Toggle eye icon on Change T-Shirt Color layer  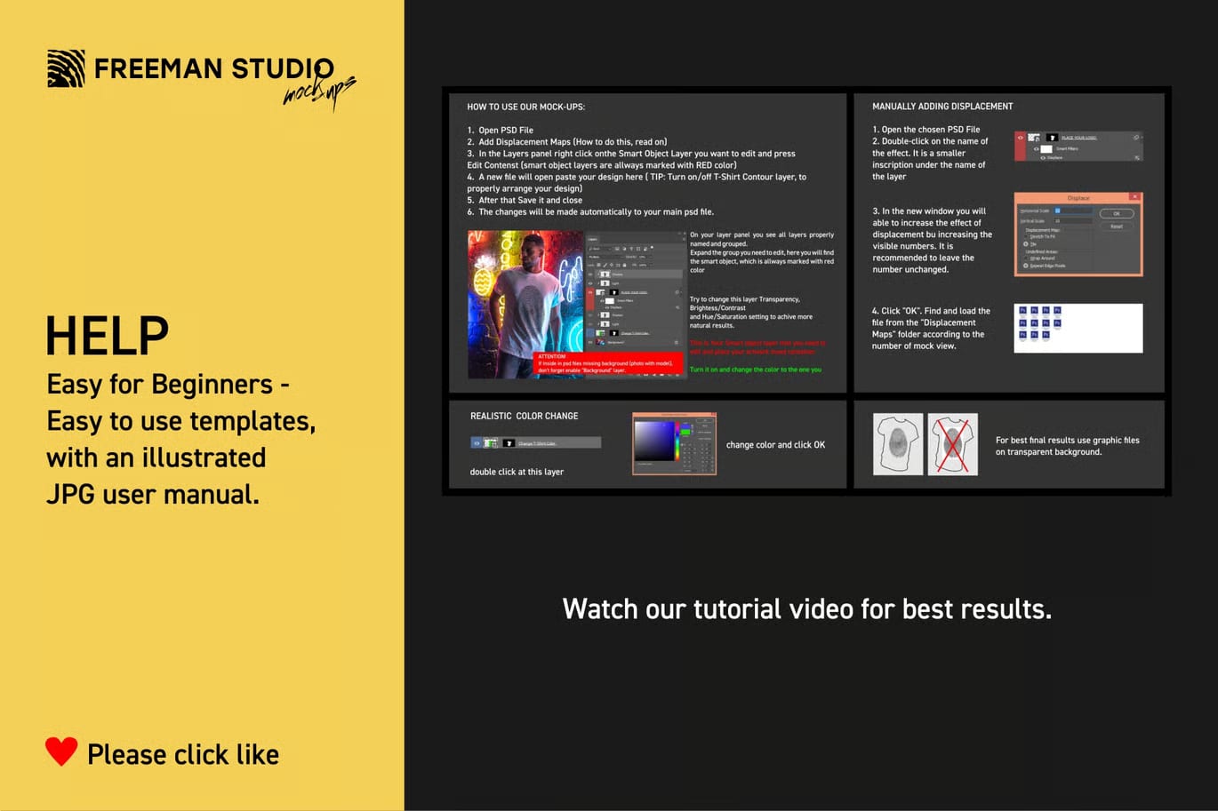pyautogui.click(x=477, y=442)
